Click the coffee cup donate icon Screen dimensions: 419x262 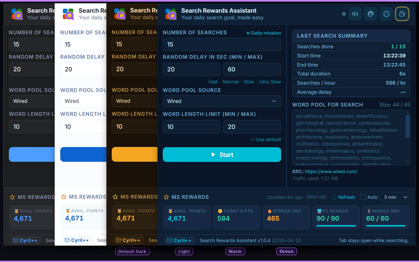pyautogui.click(x=402, y=14)
